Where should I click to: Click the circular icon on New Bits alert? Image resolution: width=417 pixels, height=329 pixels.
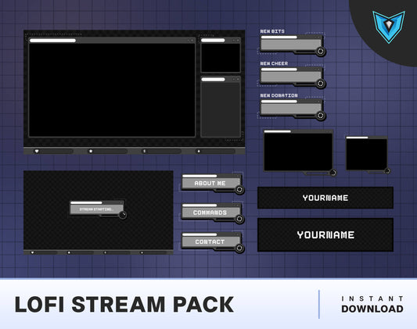click(321, 51)
